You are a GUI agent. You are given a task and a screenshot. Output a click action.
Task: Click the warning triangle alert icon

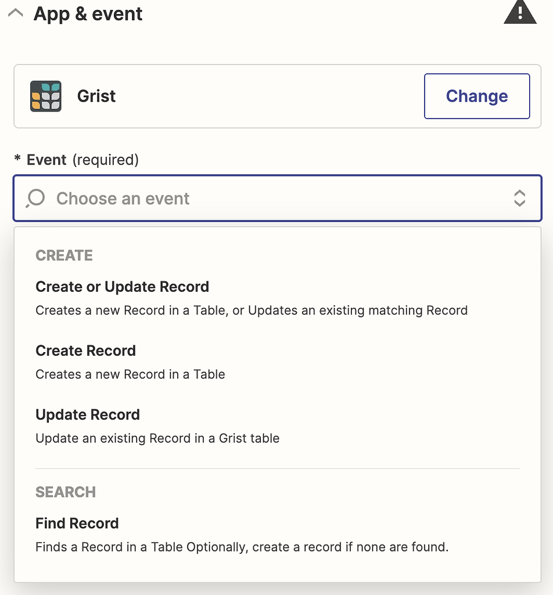click(x=520, y=12)
